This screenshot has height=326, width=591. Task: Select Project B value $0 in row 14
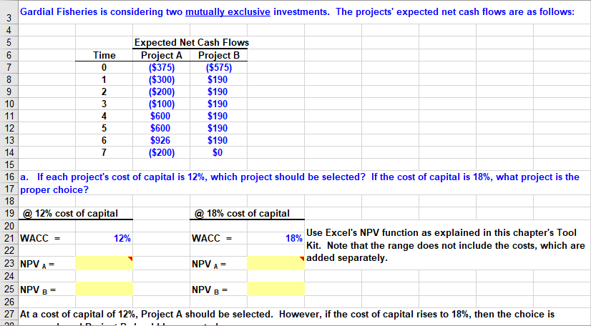[219, 152]
